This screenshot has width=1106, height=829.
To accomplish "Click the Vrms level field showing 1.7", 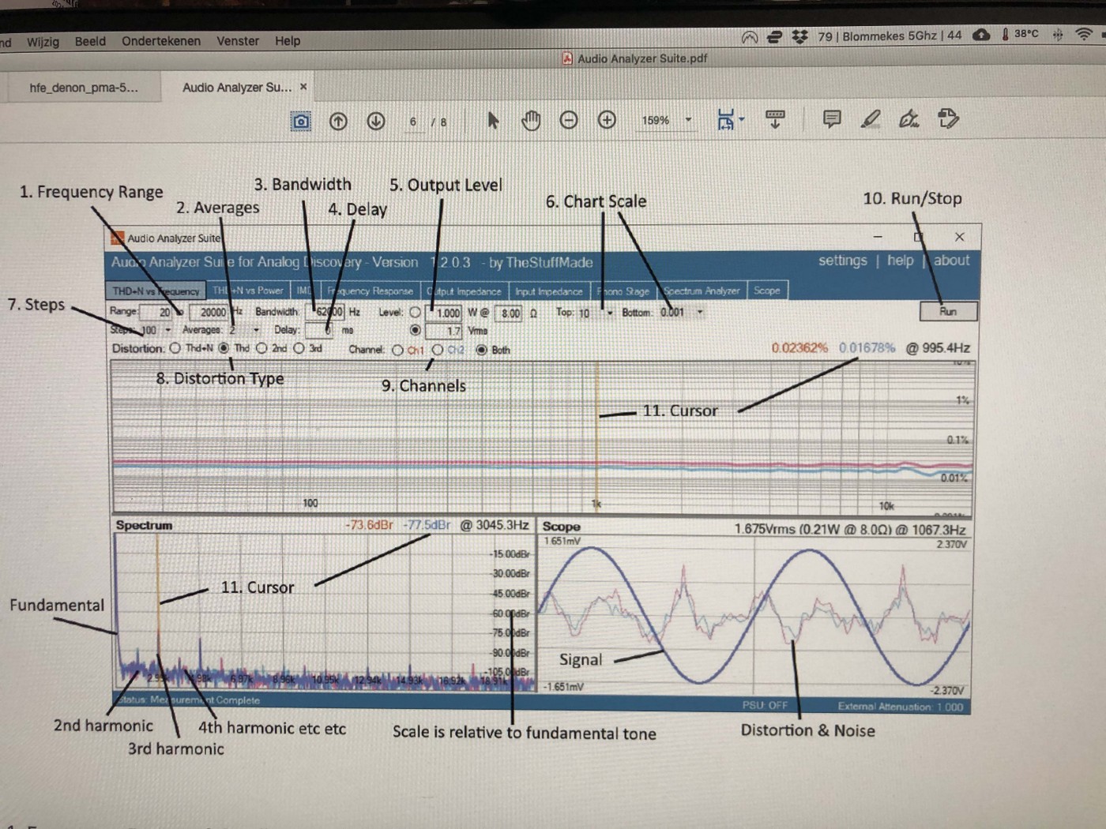I will click(444, 331).
